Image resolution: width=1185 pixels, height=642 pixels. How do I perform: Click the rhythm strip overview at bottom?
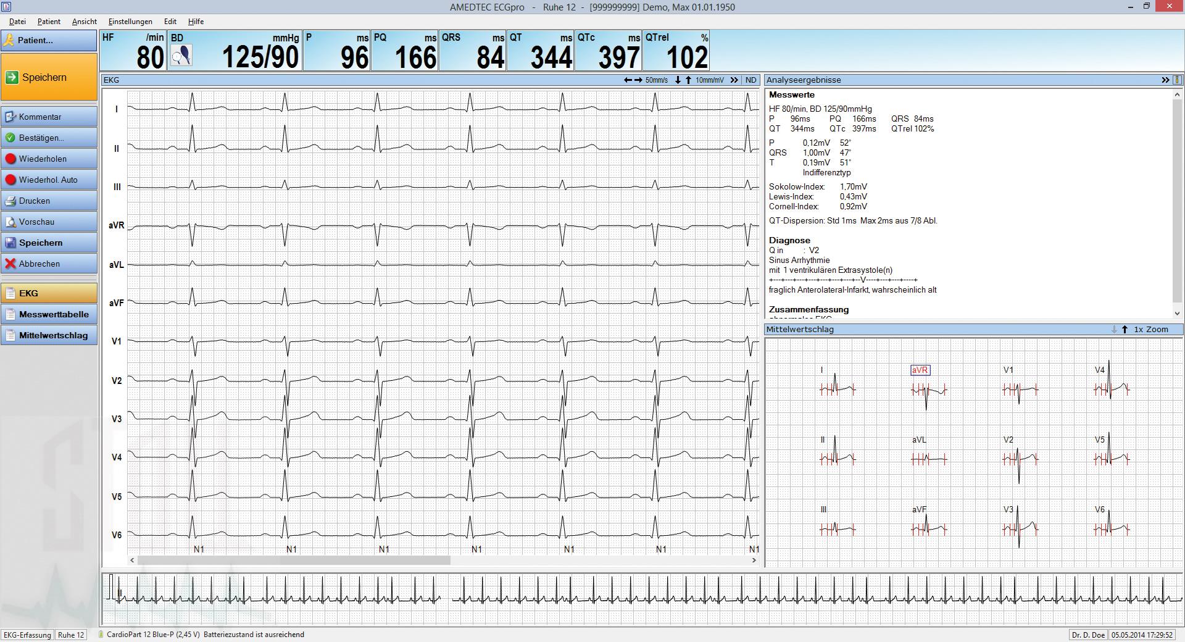pos(642,599)
